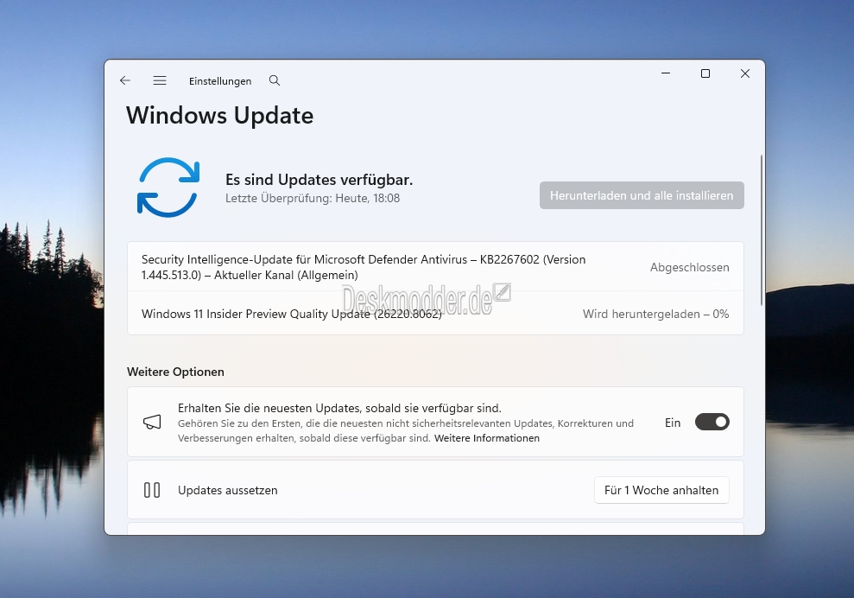Select the Security Intelligence-Update KB2267602 entry

click(x=363, y=267)
